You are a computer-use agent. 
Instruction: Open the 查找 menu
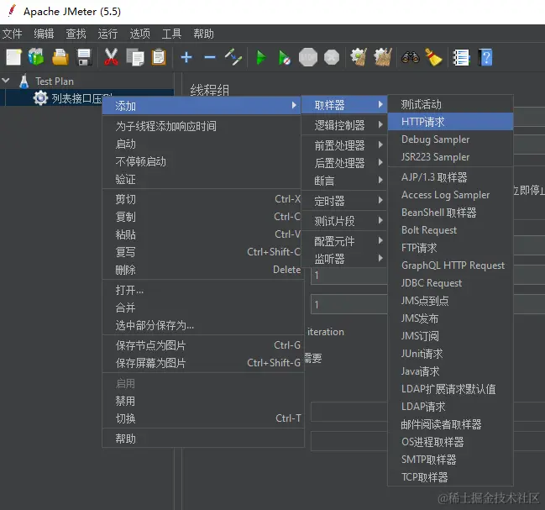(76, 34)
